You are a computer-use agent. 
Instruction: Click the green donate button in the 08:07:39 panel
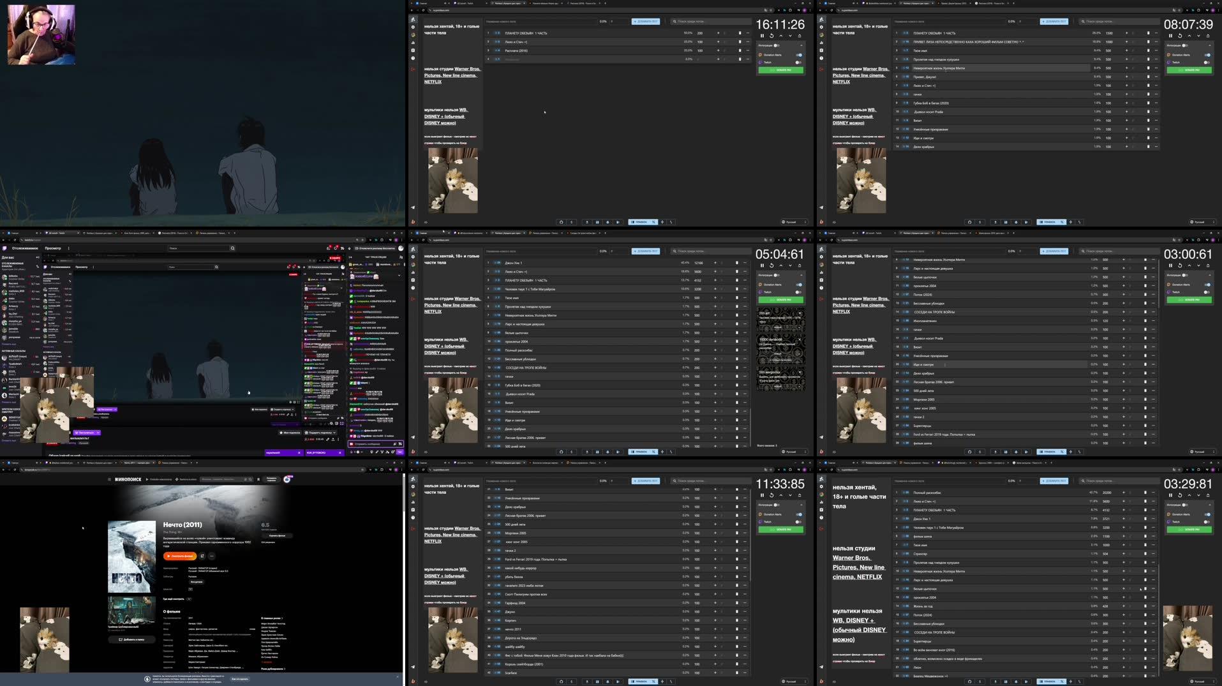1189,70
